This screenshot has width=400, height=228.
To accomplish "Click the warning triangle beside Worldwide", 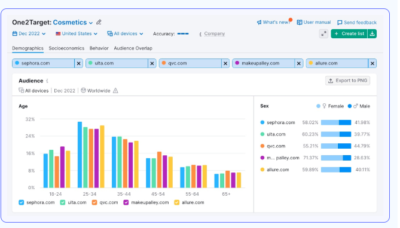I will (115, 91).
